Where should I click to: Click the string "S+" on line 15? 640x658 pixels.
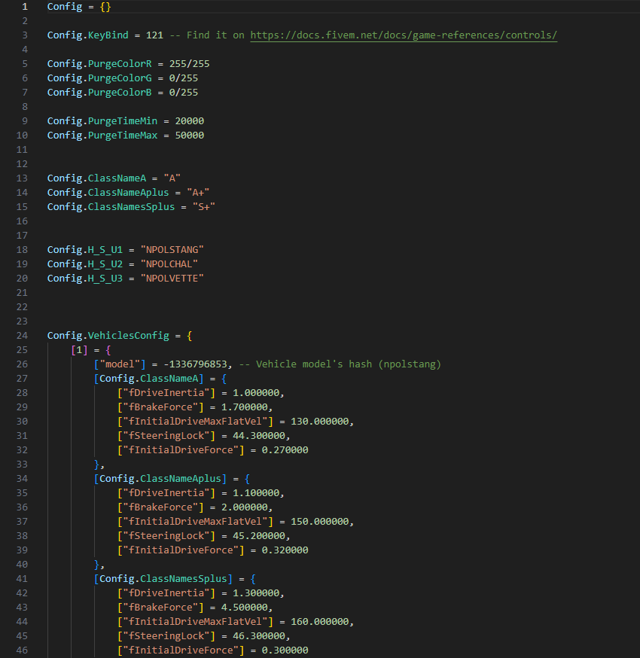coord(204,207)
